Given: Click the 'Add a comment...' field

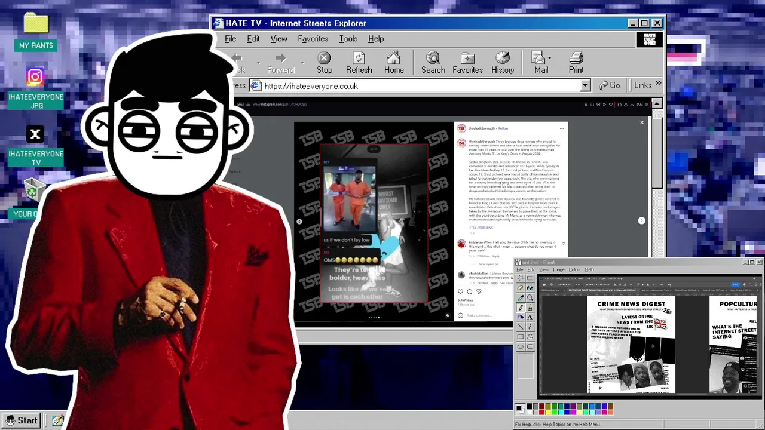Looking at the screenshot, I should point(479,315).
